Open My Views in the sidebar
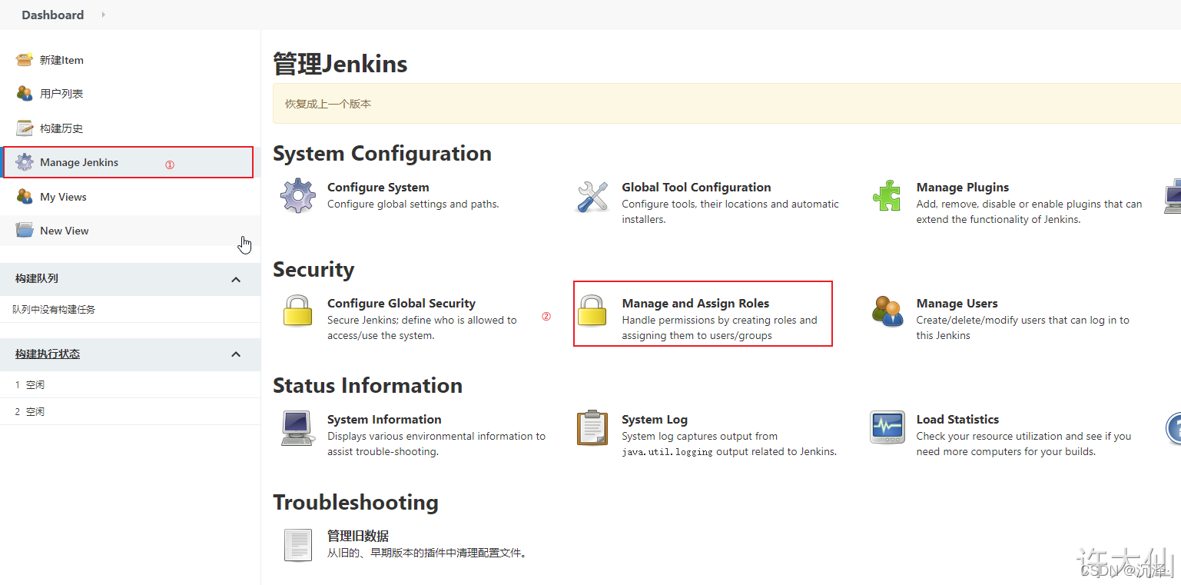The width and height of the screenshot is (1181, 585). click(x=63, y=197)
